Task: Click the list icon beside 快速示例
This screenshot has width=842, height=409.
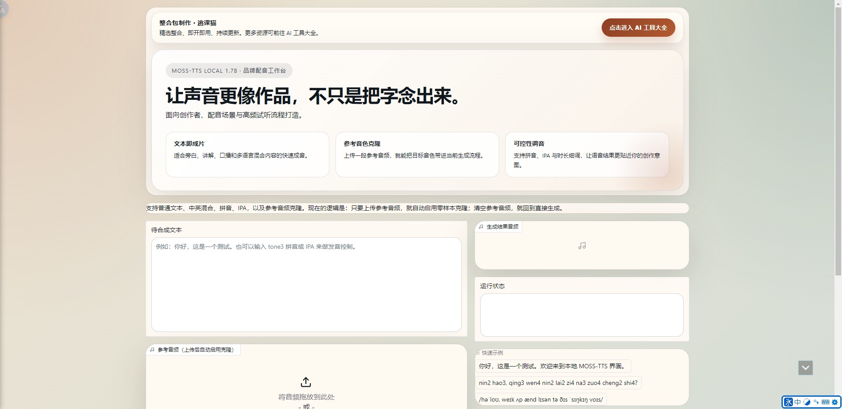Action: (478, 353)
